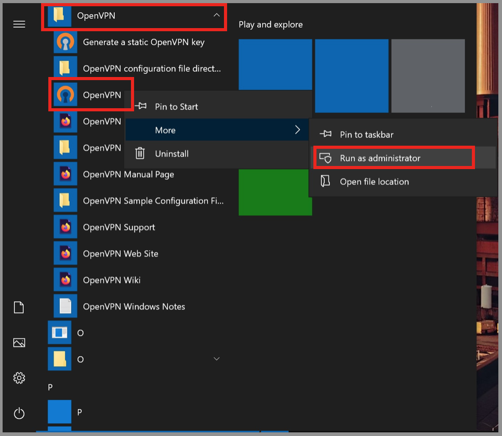502x436 pixels.
Task: Open OpenVPN Windows Notes document
Action: [134, 306]
